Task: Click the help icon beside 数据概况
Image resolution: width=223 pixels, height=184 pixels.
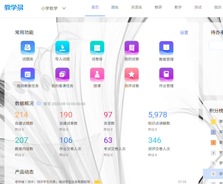Action: tap(39, 103)
